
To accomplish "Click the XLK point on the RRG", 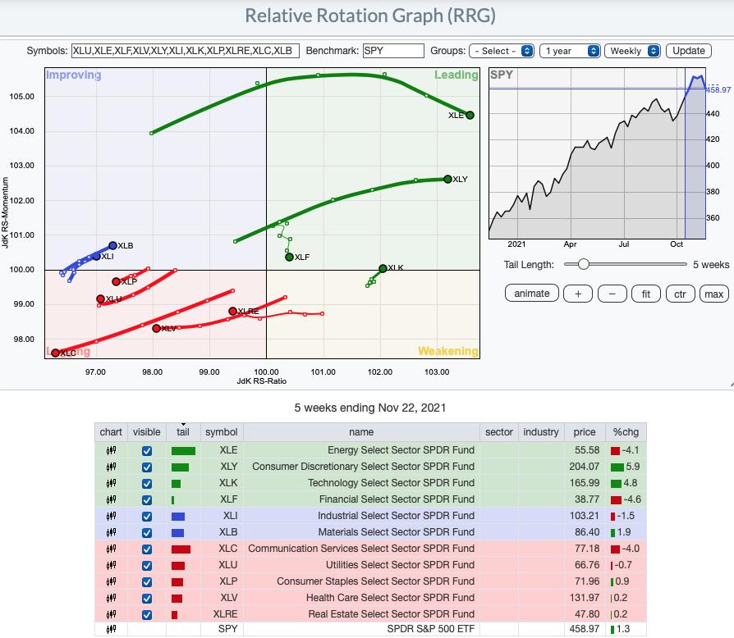I will tap(383, 268).
